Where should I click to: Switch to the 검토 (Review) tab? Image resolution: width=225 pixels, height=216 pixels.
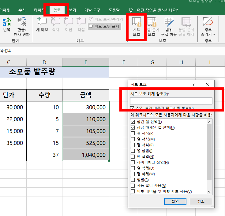(57, 10)
